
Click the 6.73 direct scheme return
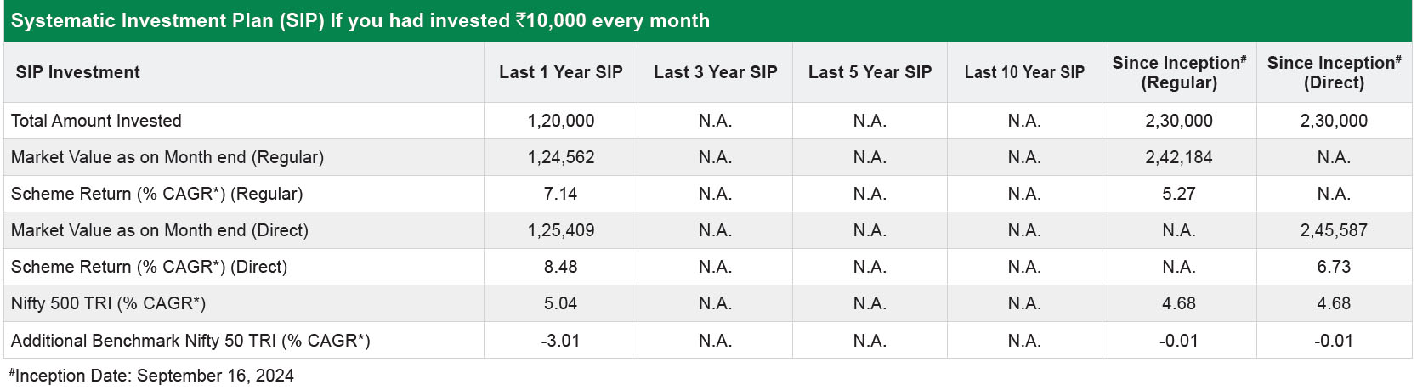pyautogui.click(x=1334, y=267)
